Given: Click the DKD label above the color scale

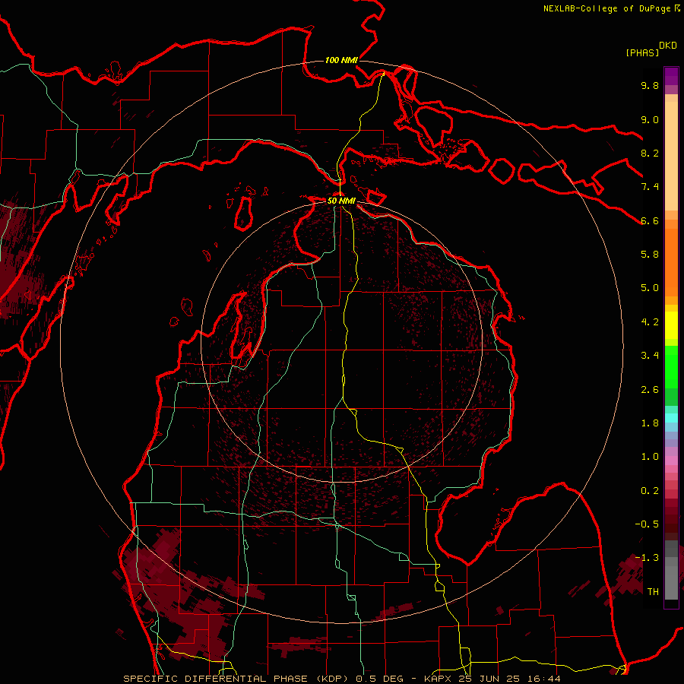Looking at the screenshot, I should pyautogui.click(x=668, y=46).
